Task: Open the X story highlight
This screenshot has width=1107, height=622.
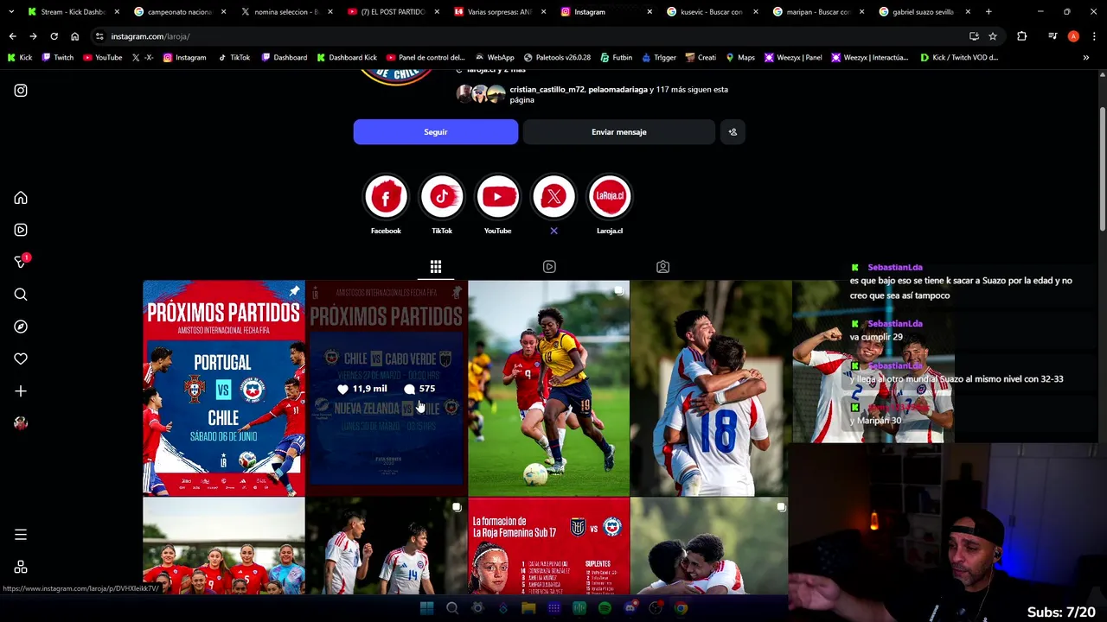Action: 553,197
